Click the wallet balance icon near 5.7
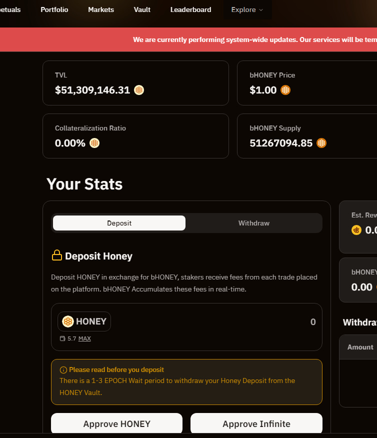Image resolution: width=377 pixels, height=438 pixels. click(x=62, y=338)
